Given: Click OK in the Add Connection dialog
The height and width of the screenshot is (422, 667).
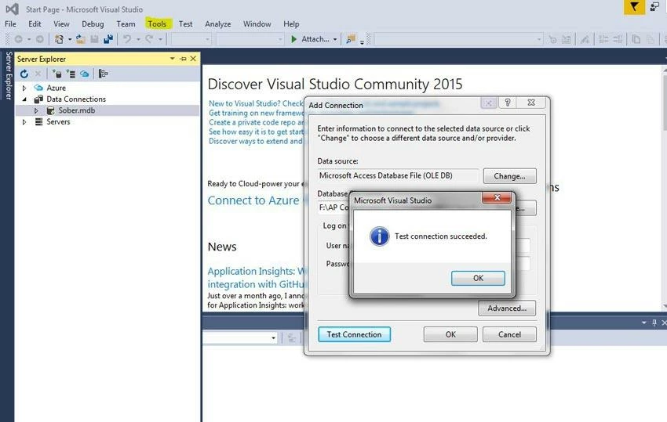Looking at the screenshot, I should 450,334.
